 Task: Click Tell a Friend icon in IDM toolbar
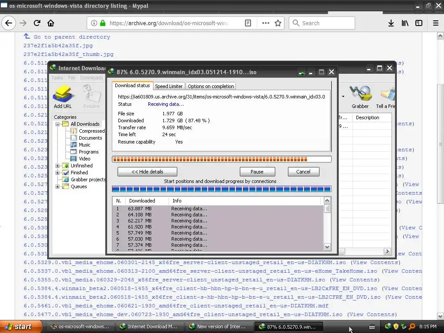click(385, 97)
